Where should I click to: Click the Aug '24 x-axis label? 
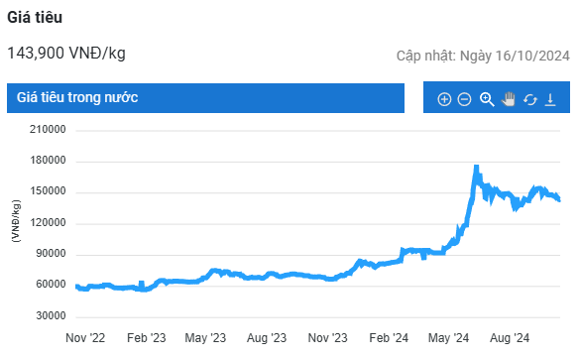click(x=510, y=338)
